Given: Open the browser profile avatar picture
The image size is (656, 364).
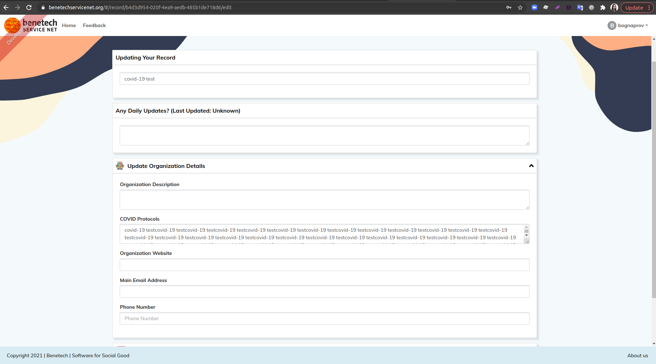Looking at the screenshot, I should click(x=614, y=7).
